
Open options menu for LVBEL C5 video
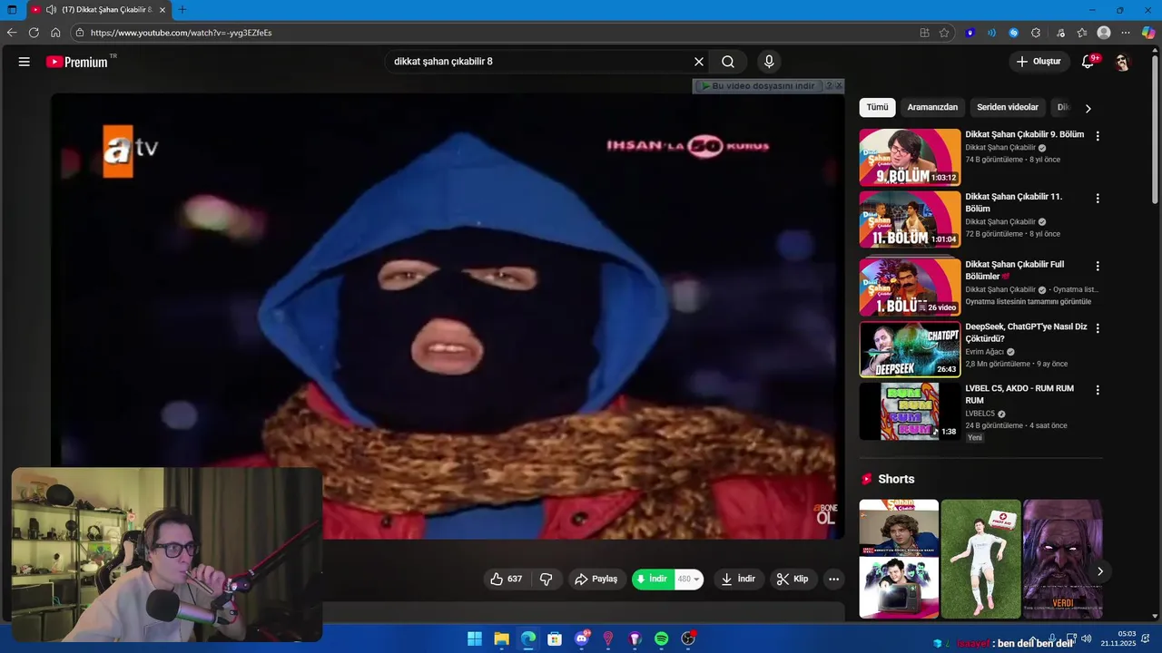point(1098,390)
